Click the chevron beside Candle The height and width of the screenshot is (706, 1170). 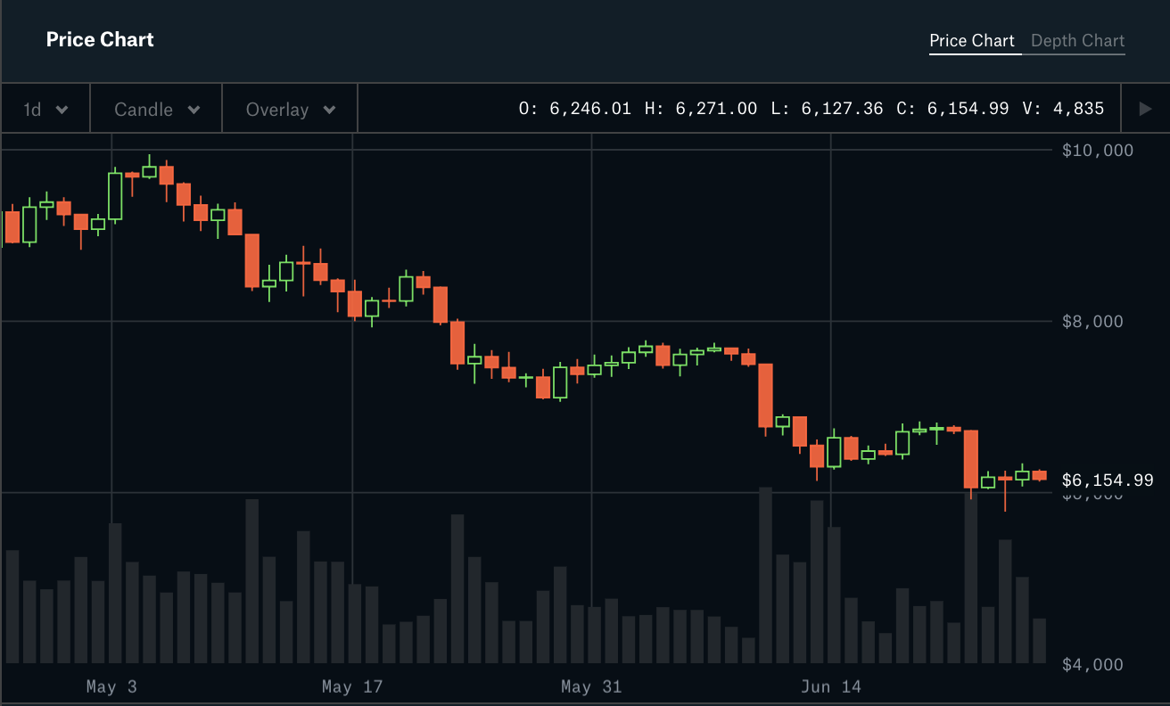pyautogui.click(x=194, y=110)
